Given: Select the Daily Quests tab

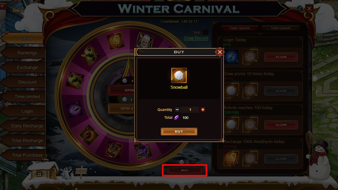Looking at the screenshot, I should tap(240, 28).
